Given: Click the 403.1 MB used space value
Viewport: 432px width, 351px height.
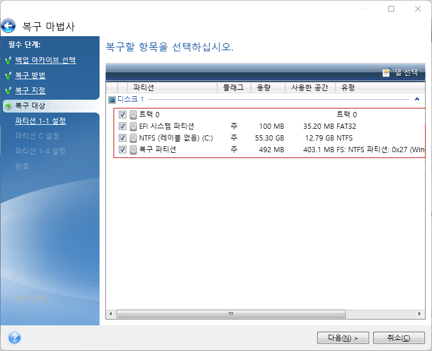Looking at the screenshot, I should coord(319,150).
